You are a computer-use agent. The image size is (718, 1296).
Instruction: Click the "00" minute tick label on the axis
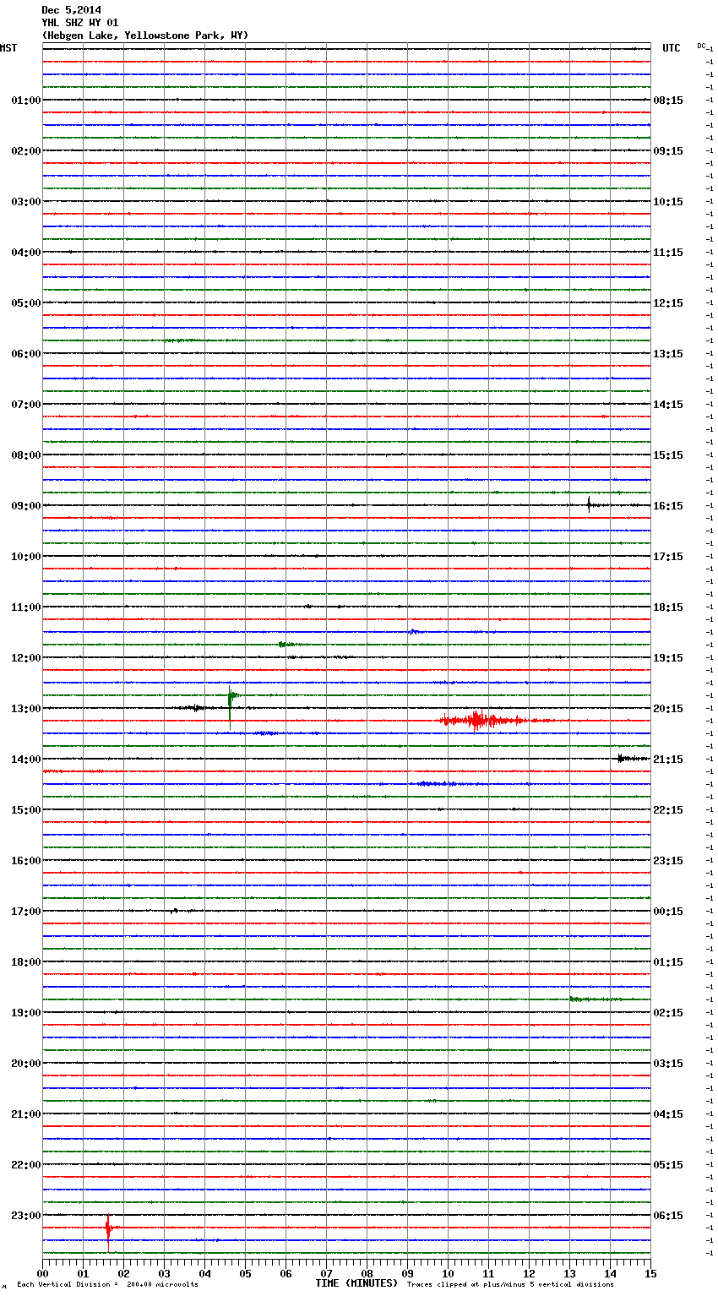tap(43, 1274)
